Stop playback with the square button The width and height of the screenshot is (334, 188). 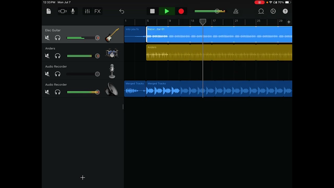click(x=152, y=11)
